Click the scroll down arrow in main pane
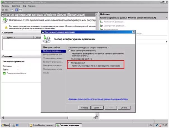 97,115
